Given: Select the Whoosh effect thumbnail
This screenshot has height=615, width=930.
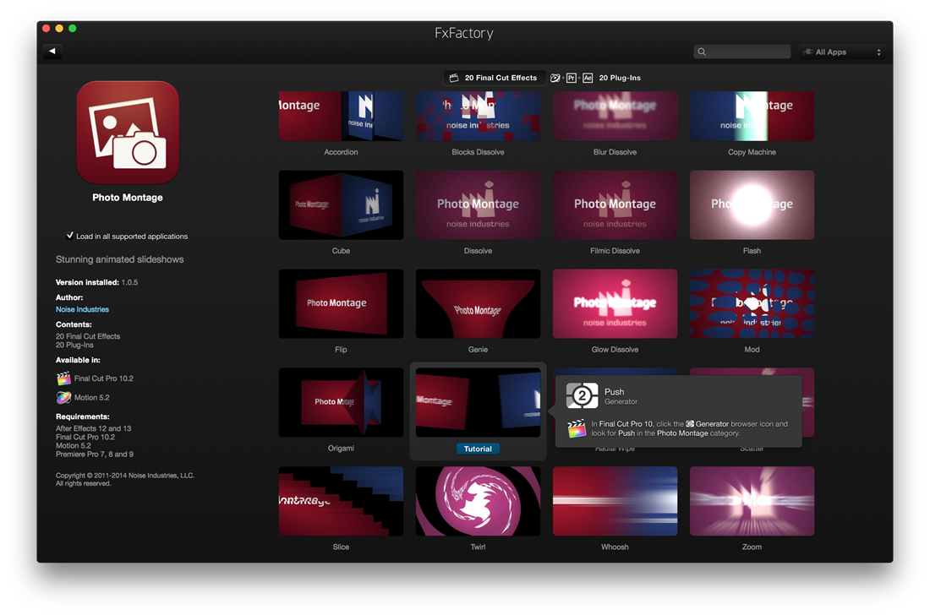Looking at the screenshot, I should 615,501.
